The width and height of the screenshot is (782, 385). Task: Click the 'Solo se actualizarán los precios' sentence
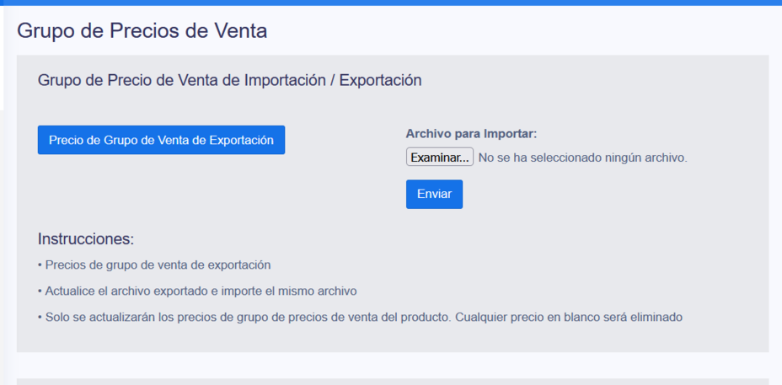[x=248, y=317]
